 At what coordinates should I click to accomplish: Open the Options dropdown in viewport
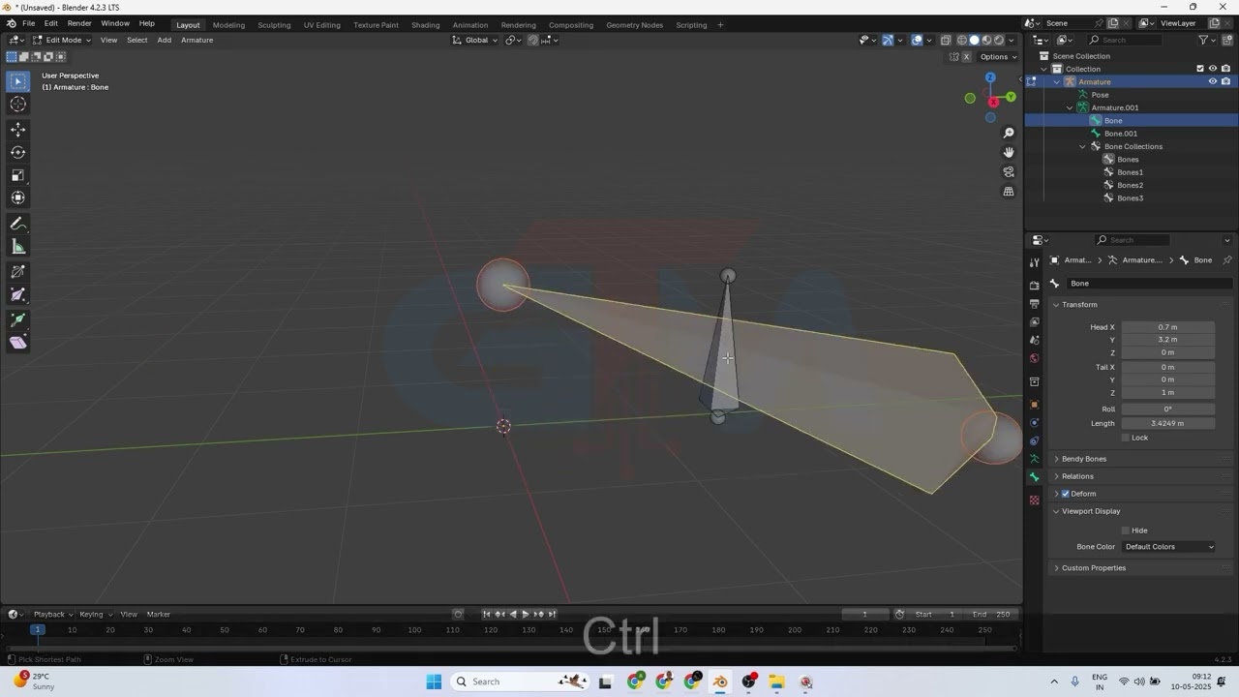click(998, 57)
